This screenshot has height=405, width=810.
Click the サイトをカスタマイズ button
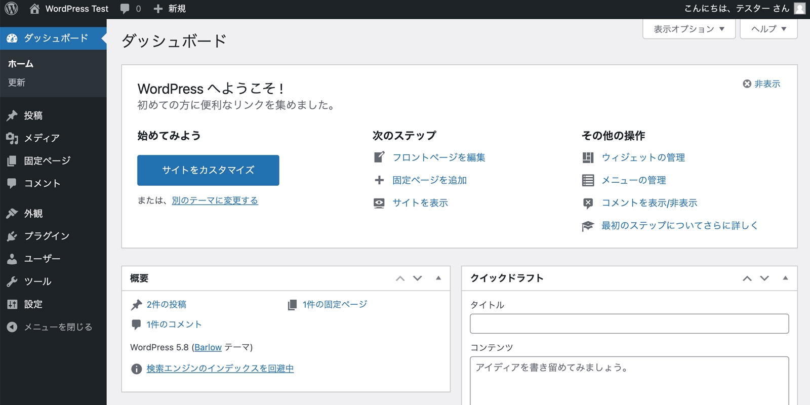click(208, 170)
